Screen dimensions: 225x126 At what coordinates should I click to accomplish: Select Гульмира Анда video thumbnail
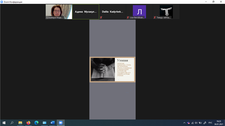(x=59, y=12)
